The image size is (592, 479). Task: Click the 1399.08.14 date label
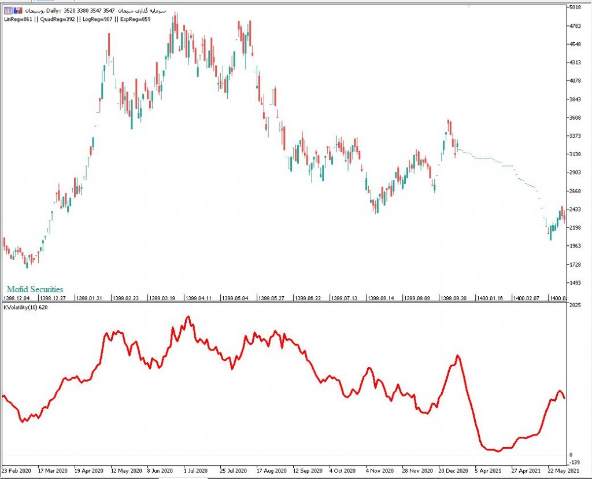pos(381,298)
